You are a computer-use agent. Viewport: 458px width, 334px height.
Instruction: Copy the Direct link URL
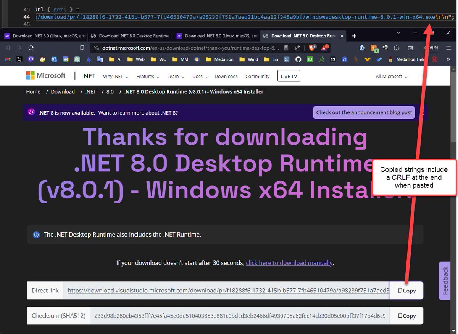(x=406, y=291)
